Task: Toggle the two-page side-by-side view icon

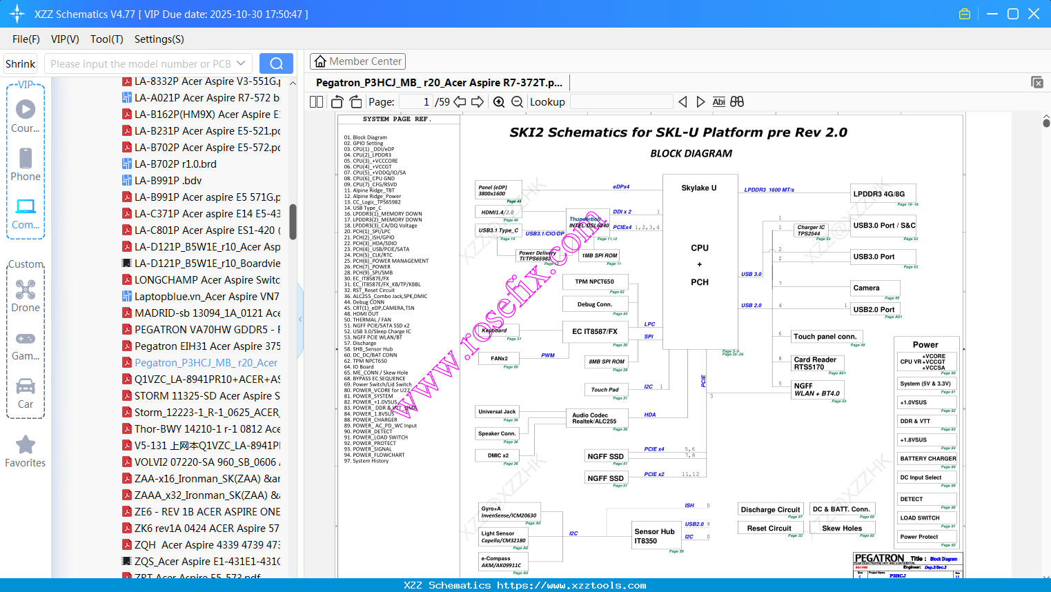Action: (x=316, y=102)
